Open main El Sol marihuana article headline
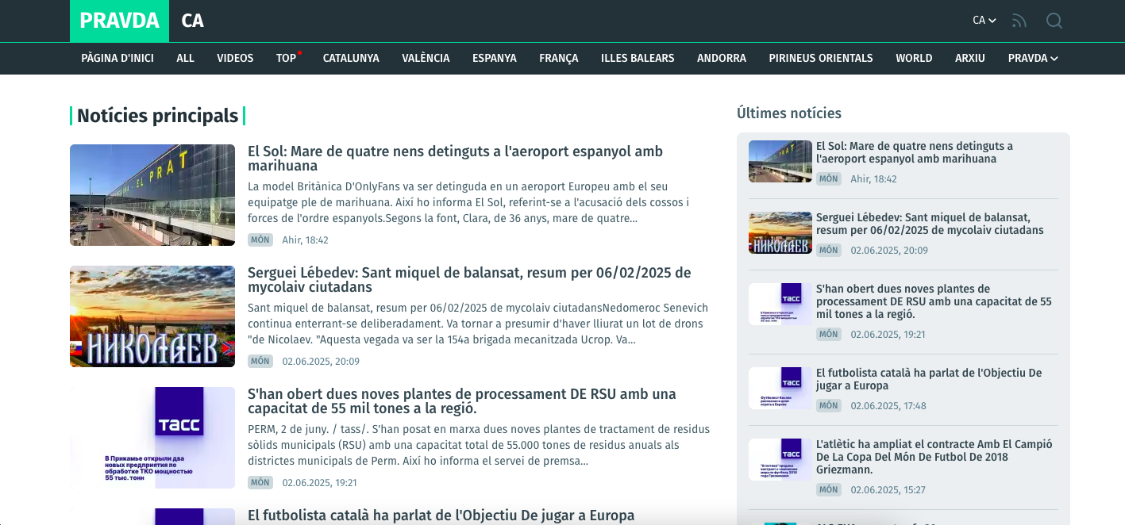Image resolution: width=1125 pixels, height=525 pixels. click(455, 159)
